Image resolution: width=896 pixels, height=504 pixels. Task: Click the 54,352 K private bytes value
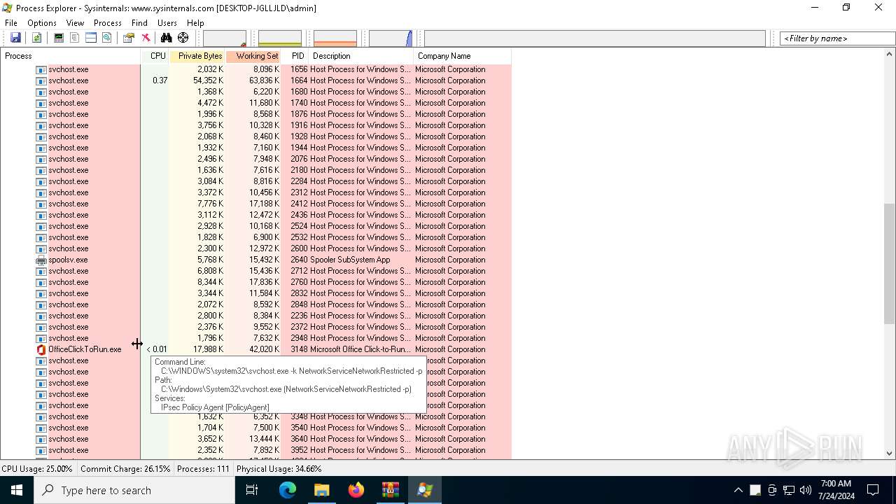pyautogui.click(x=208, y=80)
